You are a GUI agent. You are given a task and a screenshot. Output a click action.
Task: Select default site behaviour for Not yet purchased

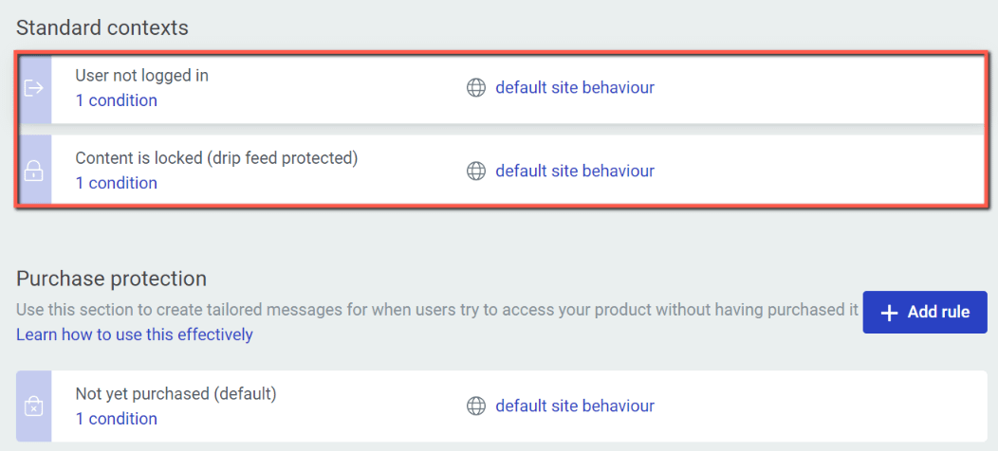[575, 406]
